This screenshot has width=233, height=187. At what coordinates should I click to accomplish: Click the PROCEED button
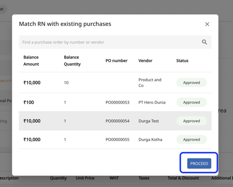199,163
